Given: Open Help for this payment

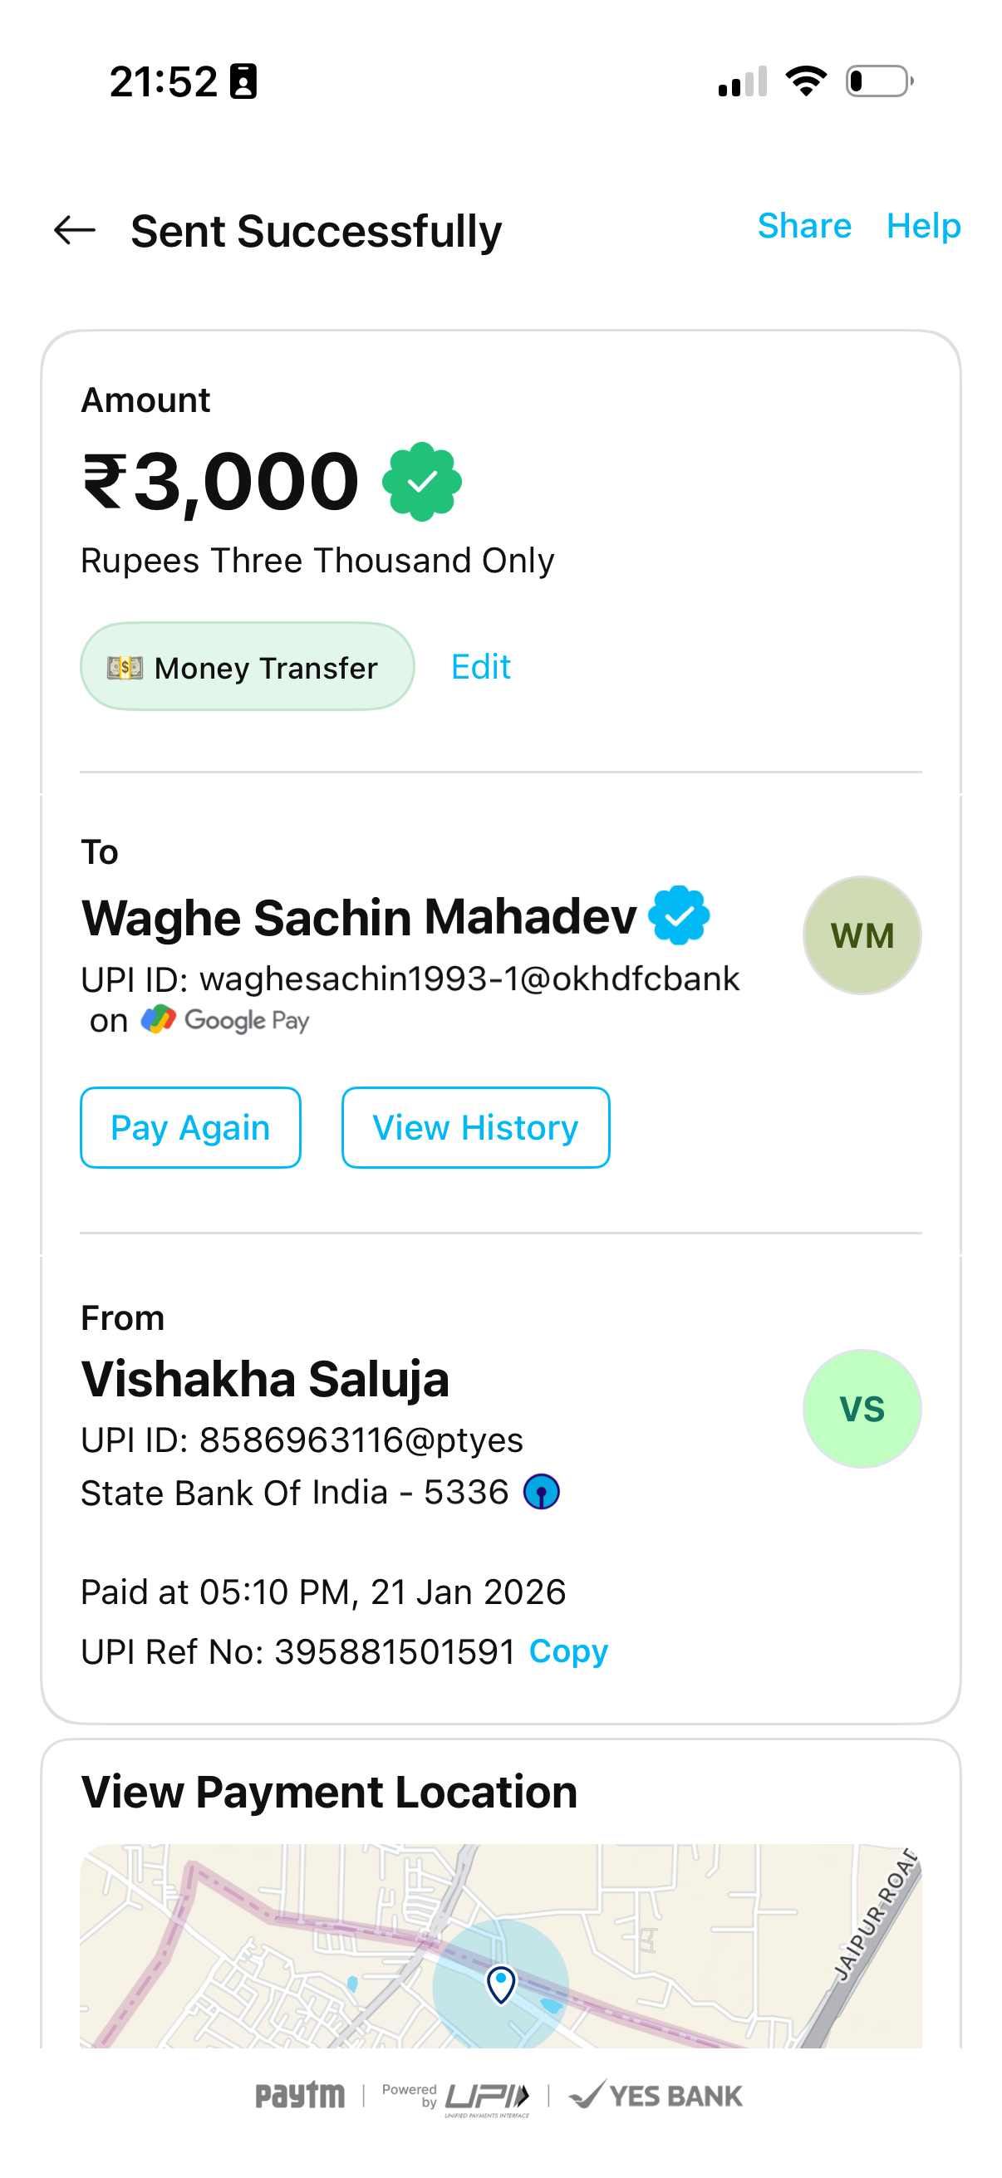Looking at the screenshot, I should tap(923, 226).
